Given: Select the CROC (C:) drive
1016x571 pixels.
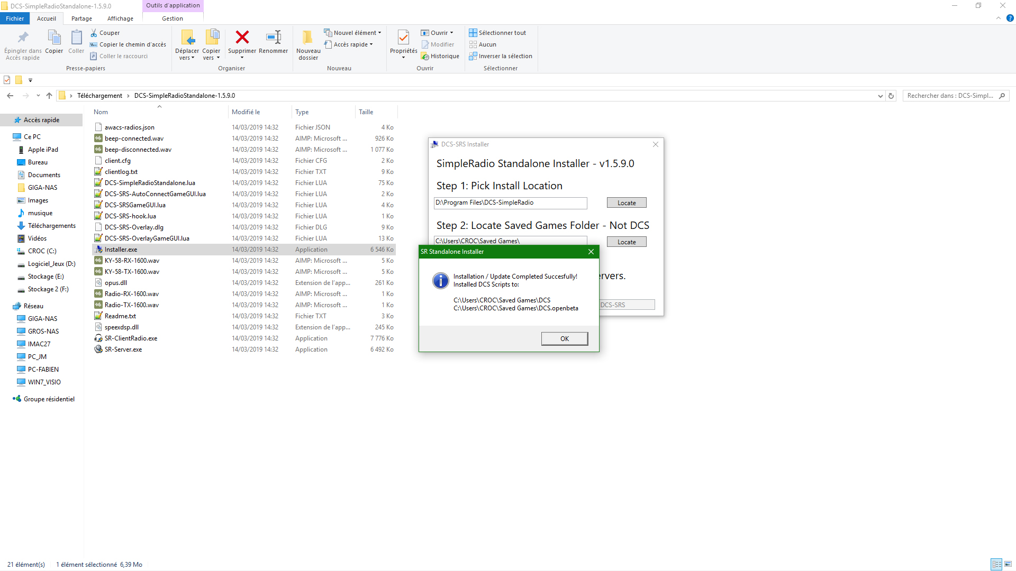Looking at the screenshot, I should coord(42,251).
